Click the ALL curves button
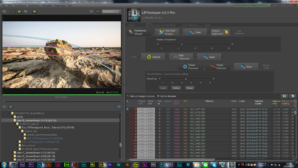Viewport: 298px width, 168px height. [x=92, y=12]
